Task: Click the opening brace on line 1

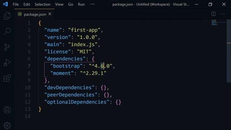Action: point(40,23)
